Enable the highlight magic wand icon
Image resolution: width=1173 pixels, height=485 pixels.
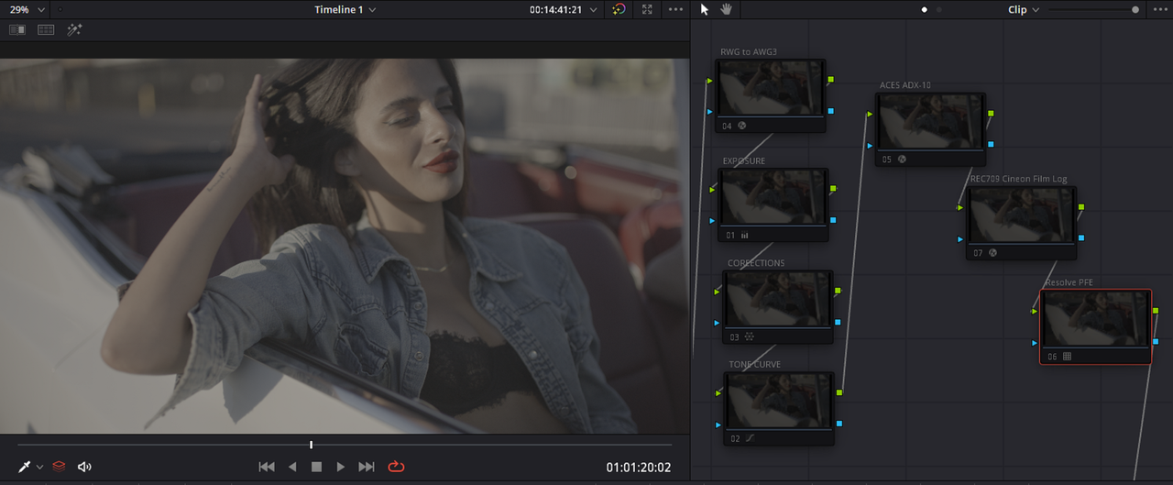click(x=74, y=30)
